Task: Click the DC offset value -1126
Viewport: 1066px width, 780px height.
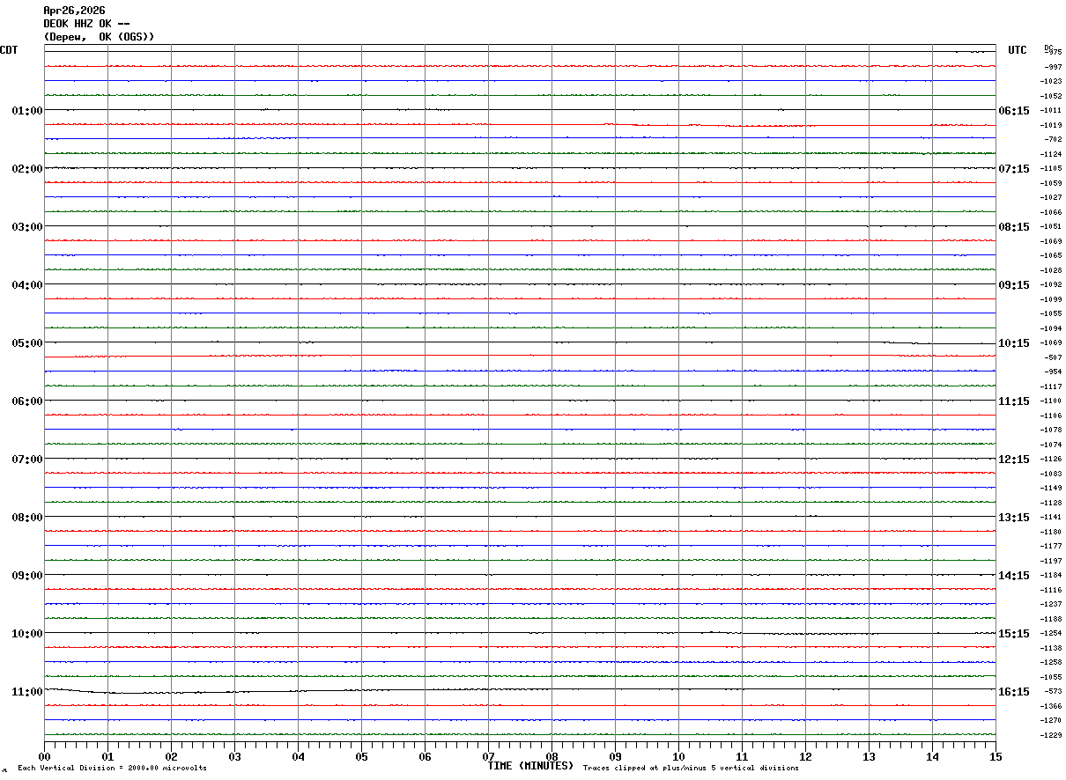Action: [x=1052, y=460]
